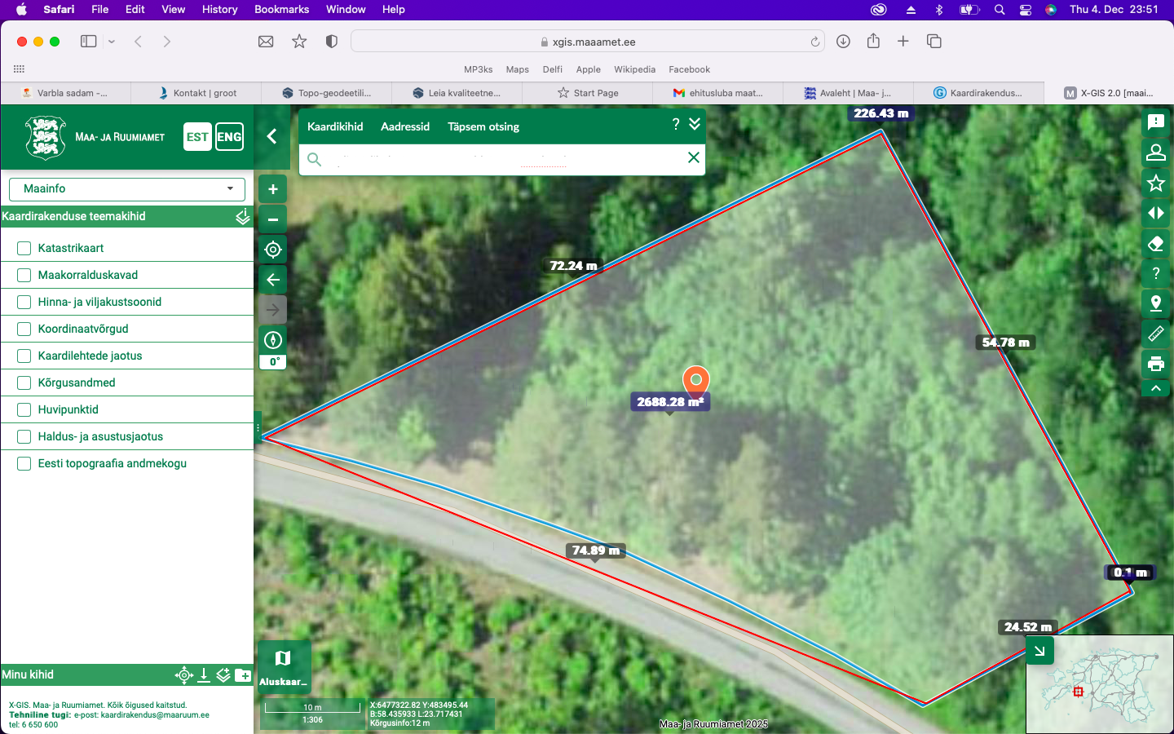
Task: Enable the Katastrikaart layer checkbox
Action: pyautogui.click(x=24, y=248)
